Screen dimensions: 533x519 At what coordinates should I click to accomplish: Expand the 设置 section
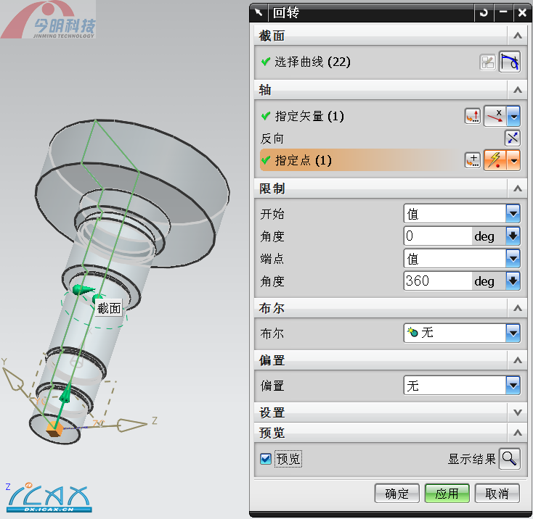[x=517, y=413]
